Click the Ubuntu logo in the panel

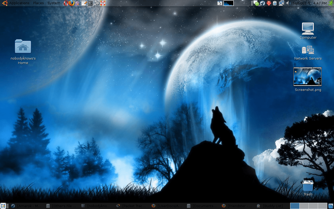pos(5,3)
